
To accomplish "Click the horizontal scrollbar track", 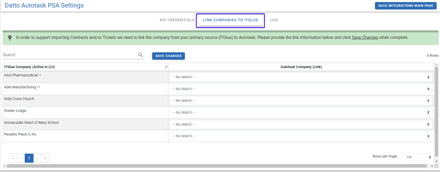I will (x=217, y=166).
